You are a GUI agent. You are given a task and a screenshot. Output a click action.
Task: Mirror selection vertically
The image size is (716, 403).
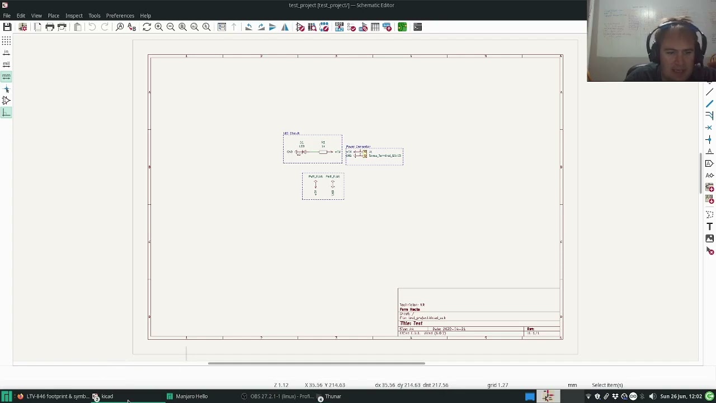tap(273, 27)
